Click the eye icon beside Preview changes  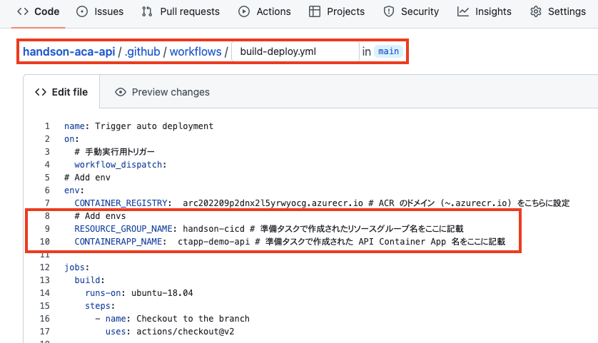121,92
